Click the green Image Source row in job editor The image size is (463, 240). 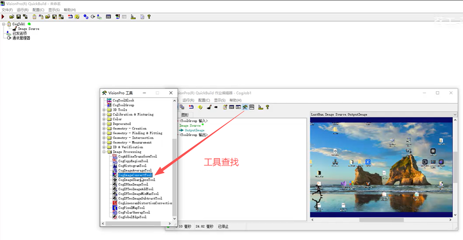[190, 125]
